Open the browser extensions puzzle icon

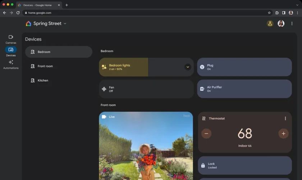[277, 13]
